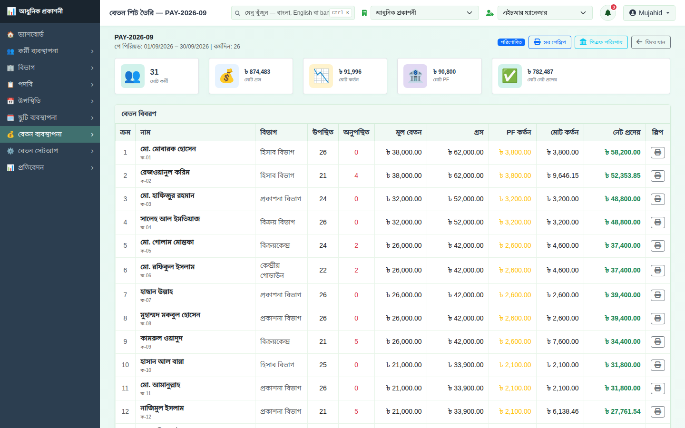This screenshot has height=428, width=685.
Task: Click the green user role icon
Action: click(x=489, y=13)
